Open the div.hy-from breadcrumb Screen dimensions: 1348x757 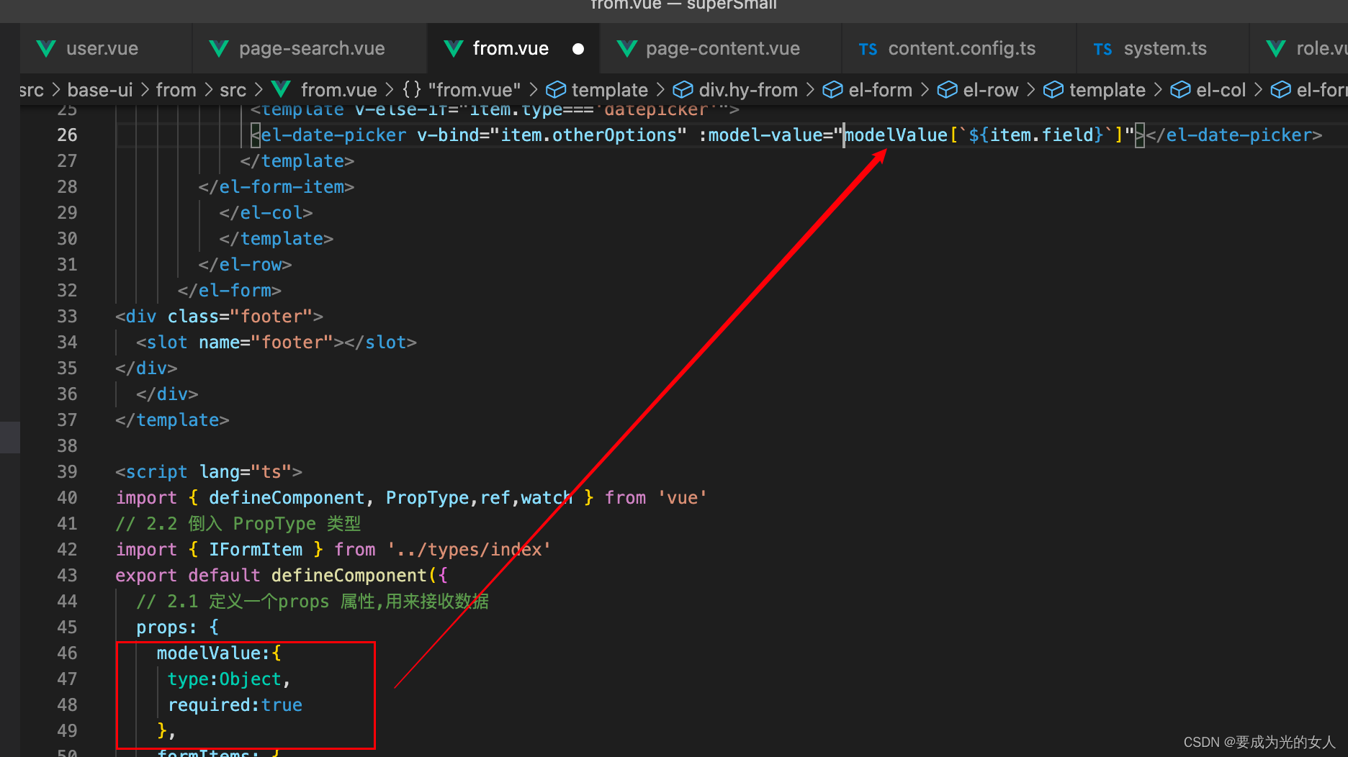(x=748, y=90)
